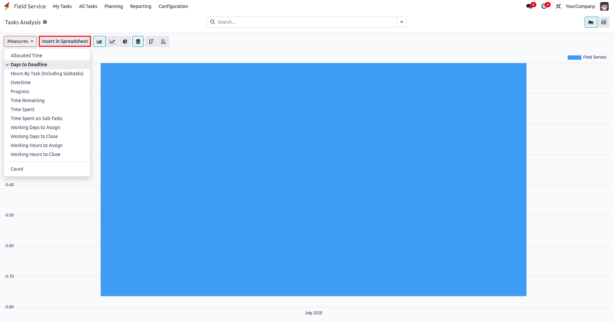The image size is (615, 322).
Task: Open the YourCompany company switcher
Action: [x=580, y=6]
